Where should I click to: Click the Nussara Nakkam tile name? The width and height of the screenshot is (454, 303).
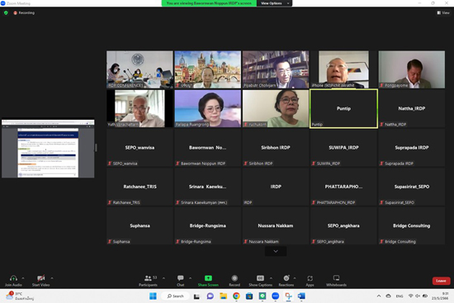[276, 225]
